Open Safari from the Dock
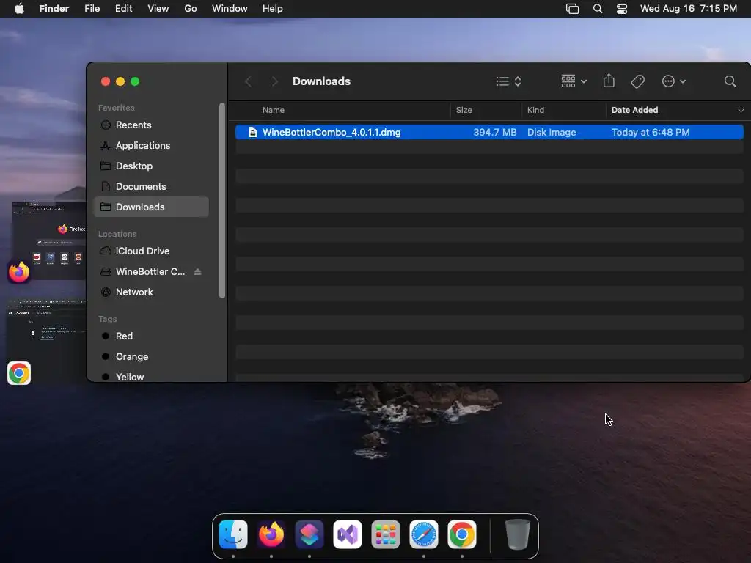 pos(423,534)
